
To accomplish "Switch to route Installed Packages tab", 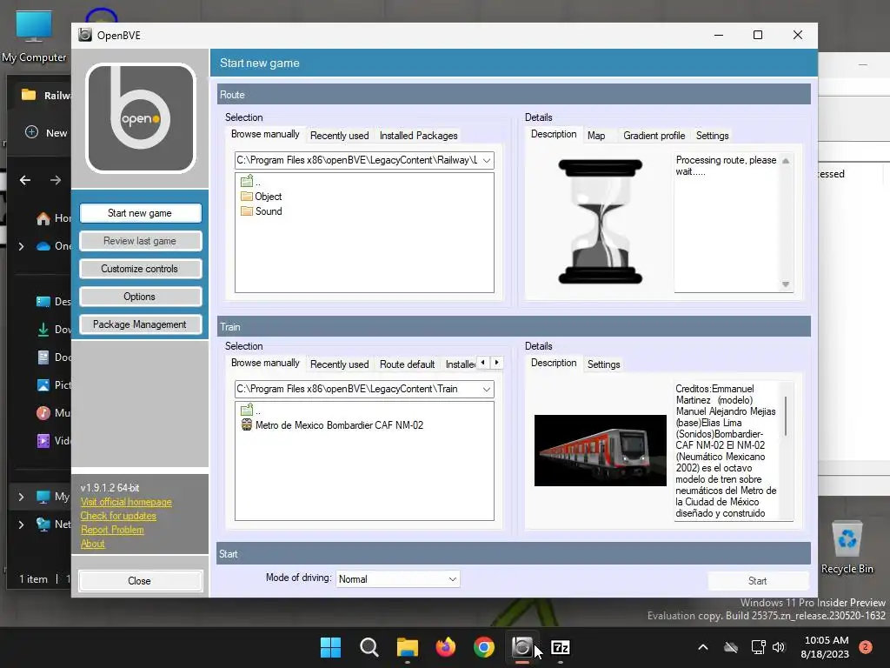I will tap(418, 135).
